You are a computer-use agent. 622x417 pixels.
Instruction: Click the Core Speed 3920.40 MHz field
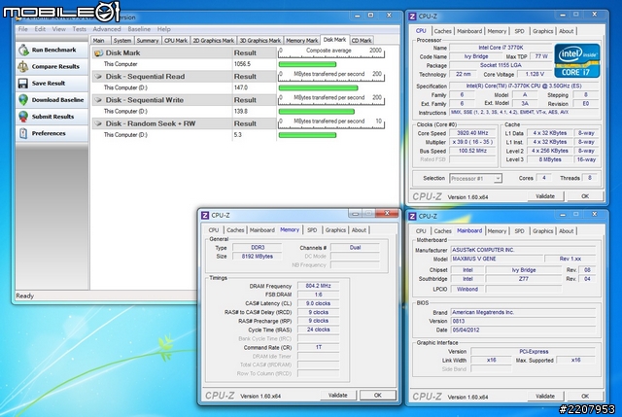[472, 133]
